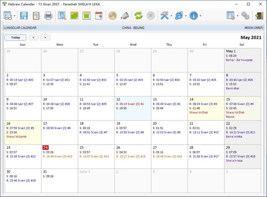Advance to next month with > button
The image size is (267, 197).
(x=44, y=38)
